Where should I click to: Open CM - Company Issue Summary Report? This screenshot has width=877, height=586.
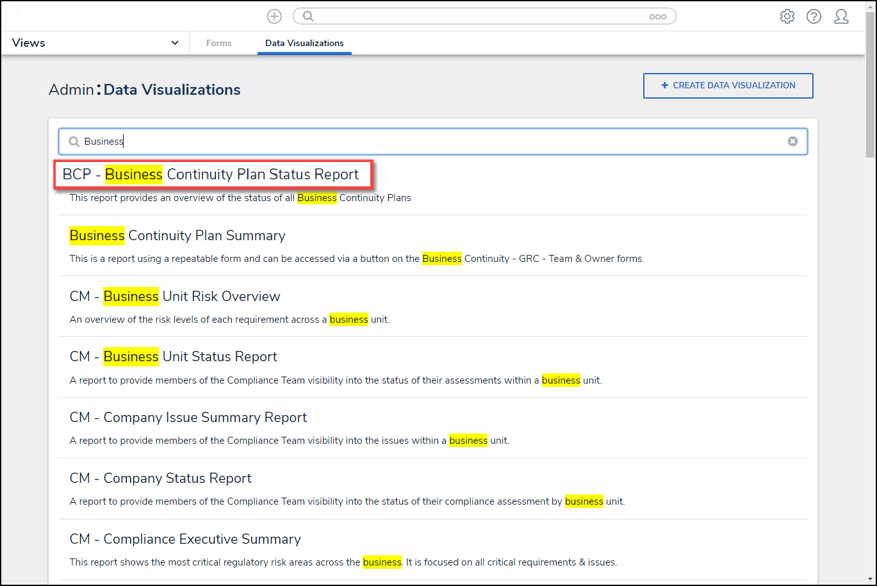188,418
